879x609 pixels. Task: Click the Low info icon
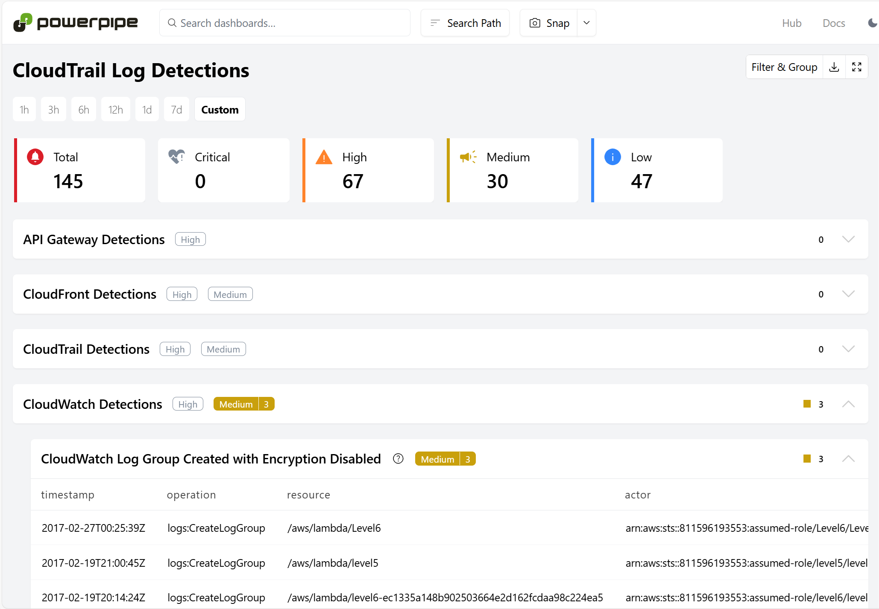point(612,157)
